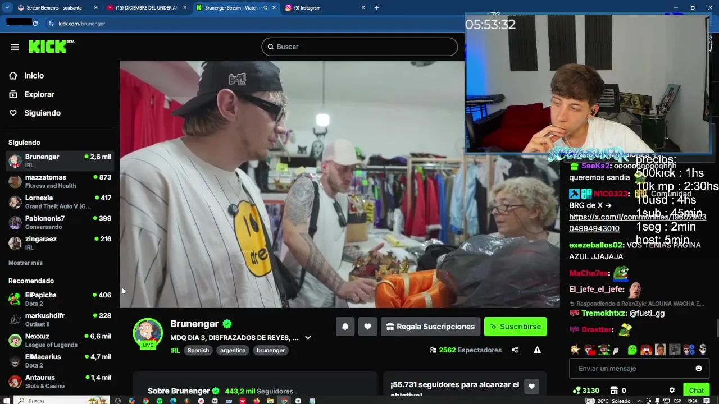The width and height of the screenshot is (719, 404).
Task: Click the live stream video player
Action: pyautogui.click(x=339, y=184)
